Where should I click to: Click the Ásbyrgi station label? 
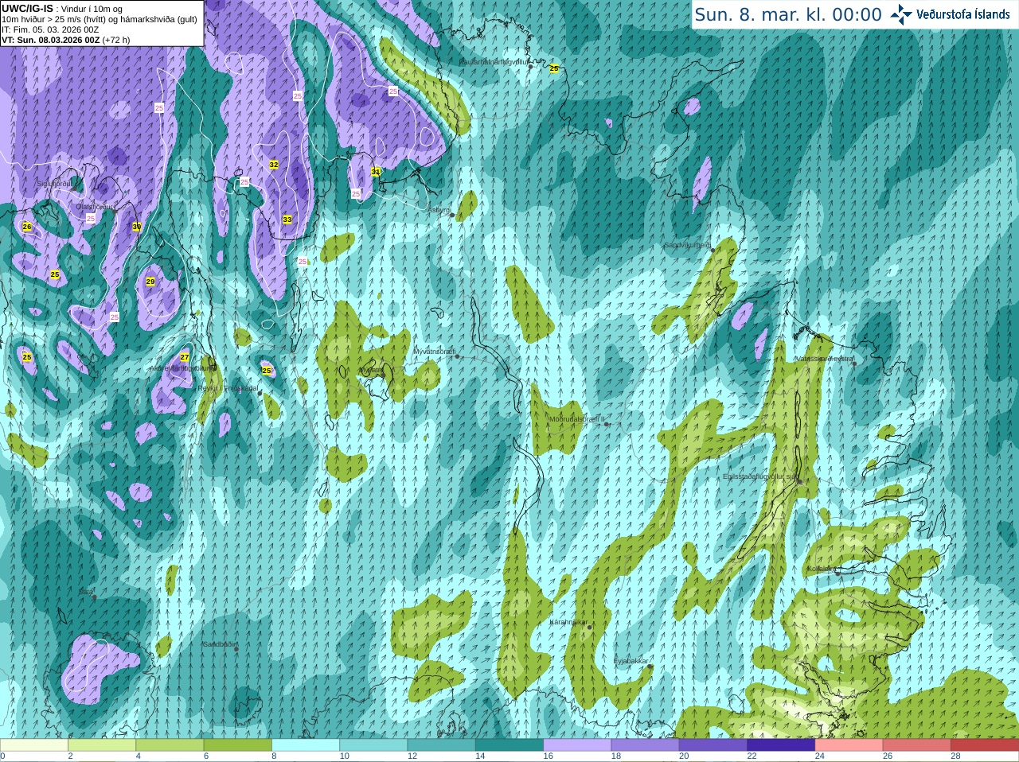[439, 210]
